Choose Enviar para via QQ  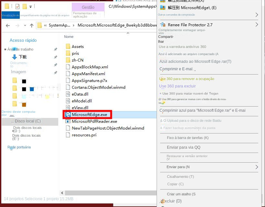[x=184, y=147]
